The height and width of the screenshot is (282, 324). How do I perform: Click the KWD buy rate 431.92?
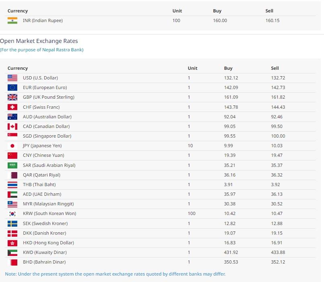pyautogui.click(x=231, y=252)
